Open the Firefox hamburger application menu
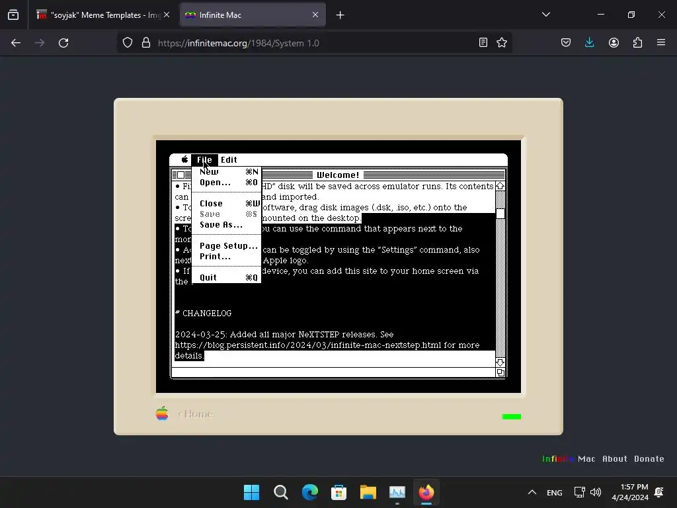The width and height of the screenshot is (677, 508). (661, 43)
